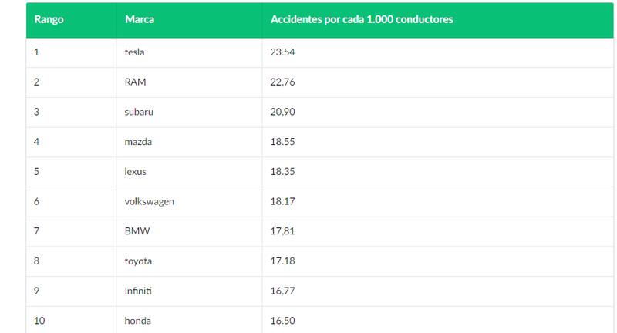Select the 18.55 accident rate value
Image resolution: width=617 pixels, height=333 pixels.
point(284,142)
